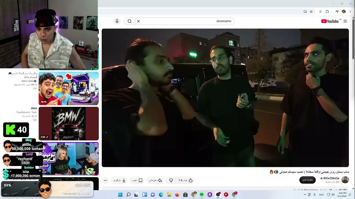Click the 53% goal progress bar
The image size is (355, 199).
pos(47,189)
